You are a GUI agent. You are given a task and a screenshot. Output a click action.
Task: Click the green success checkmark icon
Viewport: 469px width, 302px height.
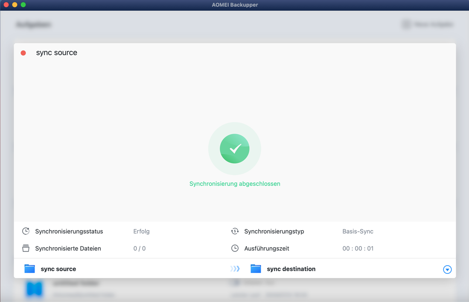click(235, 149)
